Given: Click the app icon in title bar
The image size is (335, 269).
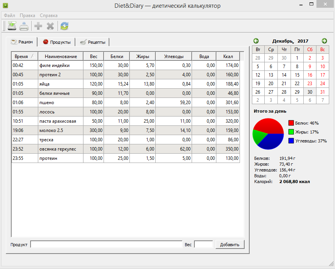Looking at the screenshot, I should pos(6,6).
